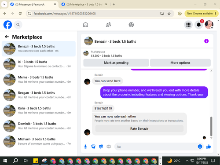The height and width of the screenshot is (165, 220).
Task: Switch to the Messenger browser tab
Action: click(33, 4)
